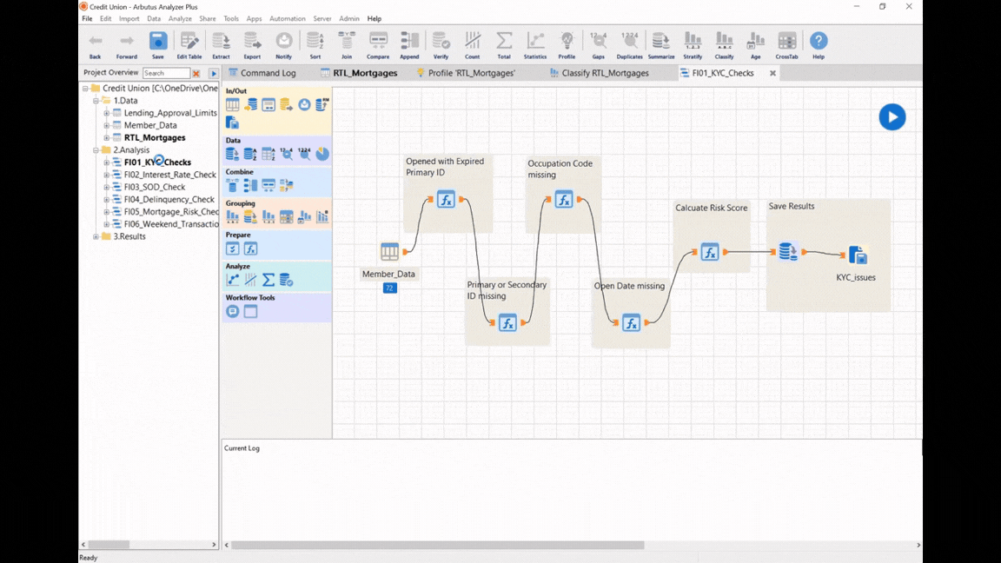Close the FI01_KYC_Checks tab
This screenshot has height=563, width=1001.
coord(772,73)
